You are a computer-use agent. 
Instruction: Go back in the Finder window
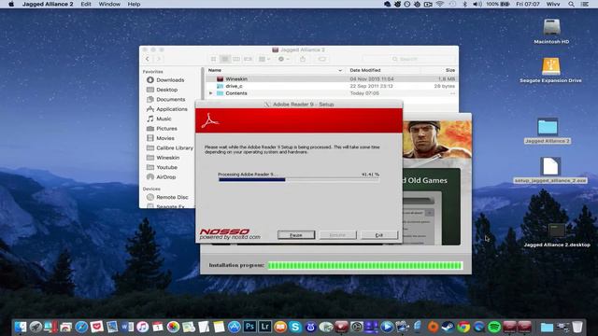148,59
